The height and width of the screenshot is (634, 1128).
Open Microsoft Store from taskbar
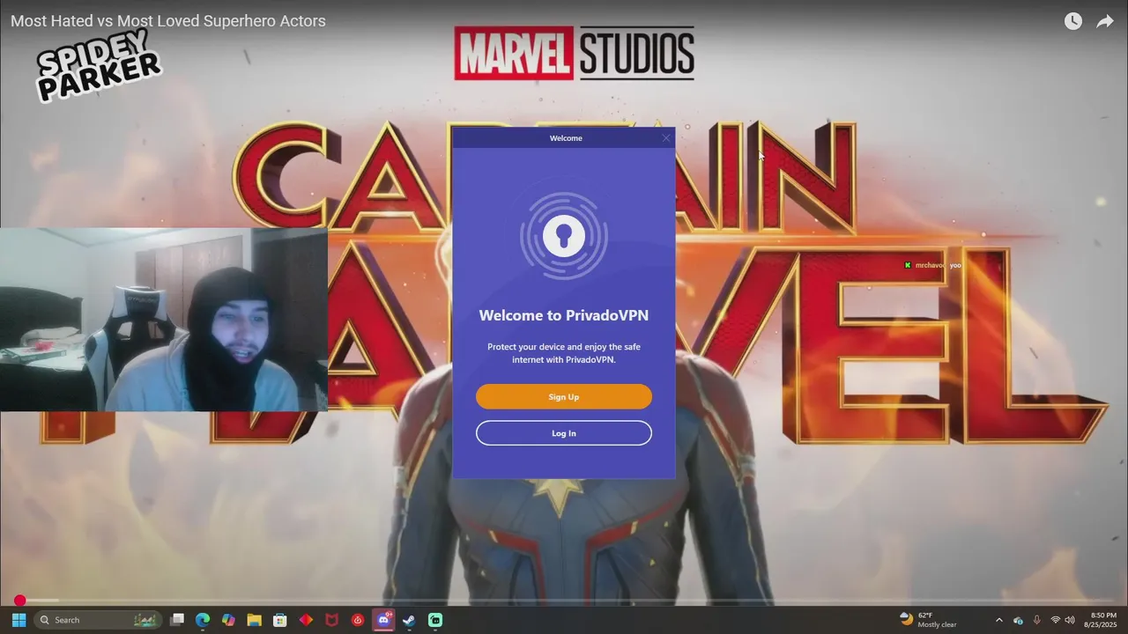(x=280, y=620)
